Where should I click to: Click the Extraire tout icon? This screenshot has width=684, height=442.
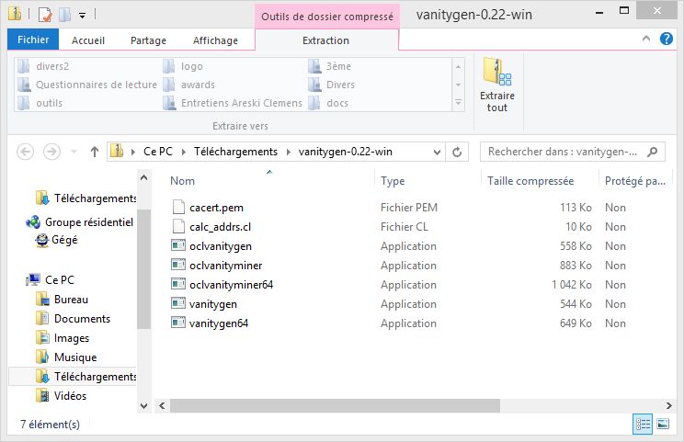pyautogui.click(x=496, y=83)
